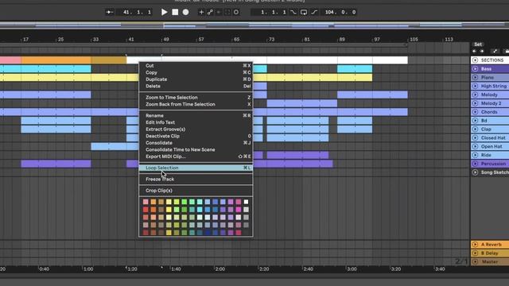Click the Open Hat track play button

(476, 146)
